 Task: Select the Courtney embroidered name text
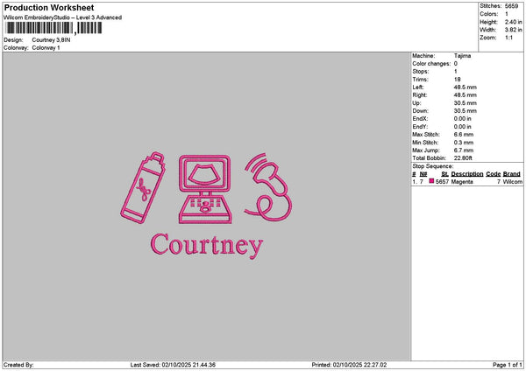(207, 245)
